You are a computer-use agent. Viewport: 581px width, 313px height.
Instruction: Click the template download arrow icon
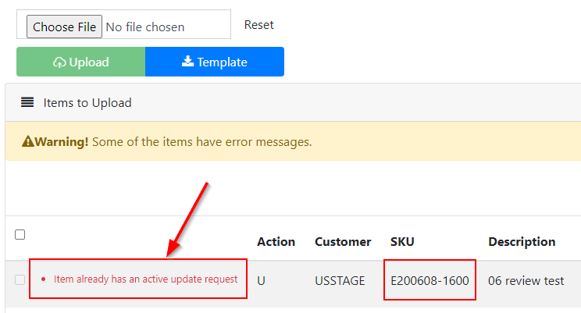[x=187, y=61]
